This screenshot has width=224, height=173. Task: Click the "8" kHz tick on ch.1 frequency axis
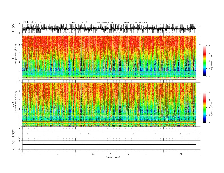pyautogui.click(x=20, y=45)
